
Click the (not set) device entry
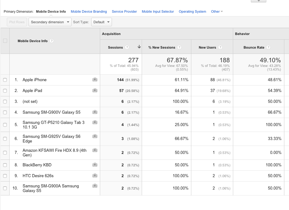click(x=30, y=101)
